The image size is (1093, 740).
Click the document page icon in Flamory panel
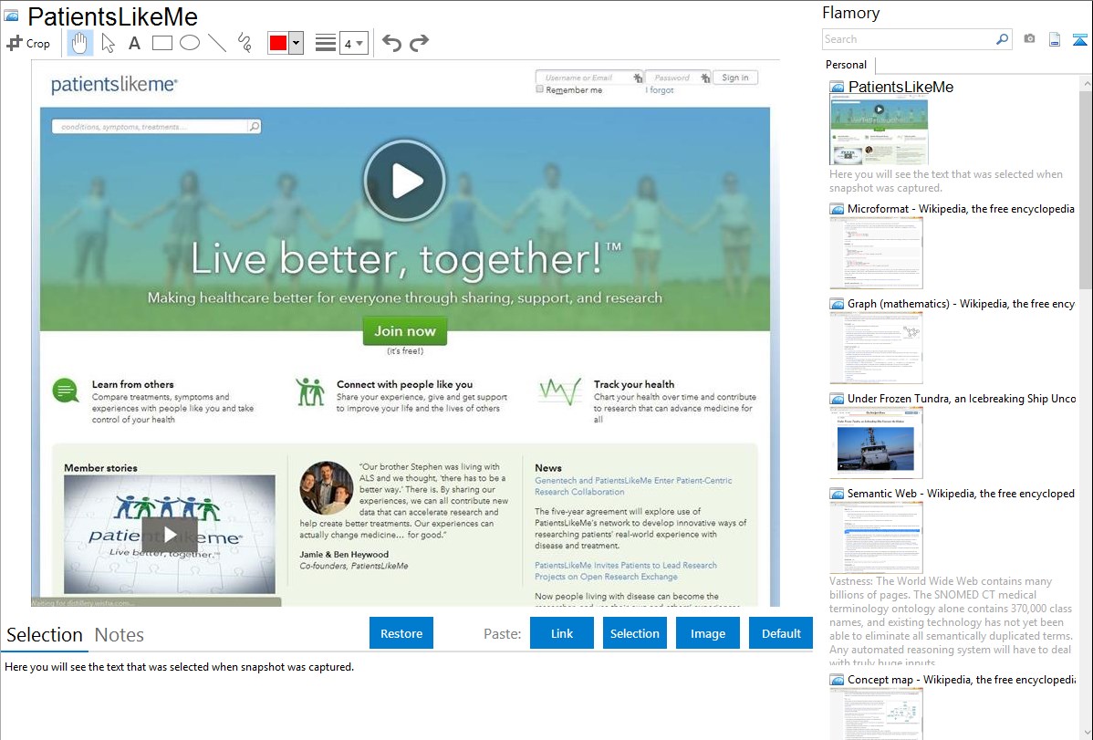(x=1055, y=39)
